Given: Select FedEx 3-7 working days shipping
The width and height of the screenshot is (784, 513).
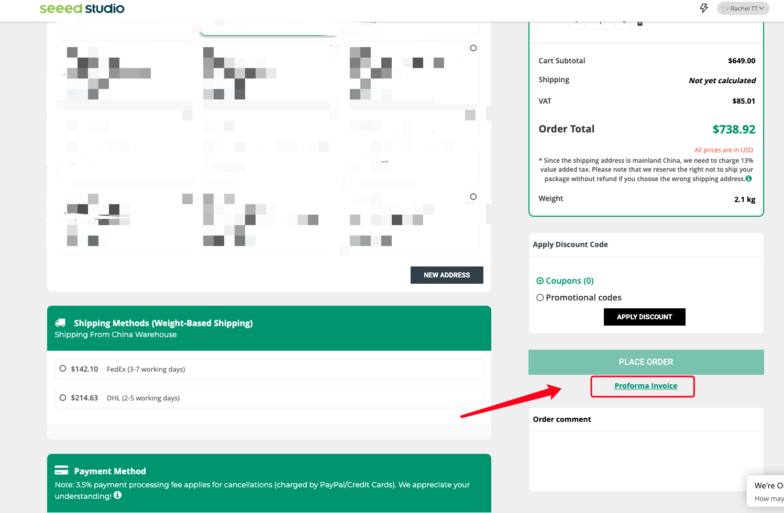Looking at the screenshot, I should point(63,369).
